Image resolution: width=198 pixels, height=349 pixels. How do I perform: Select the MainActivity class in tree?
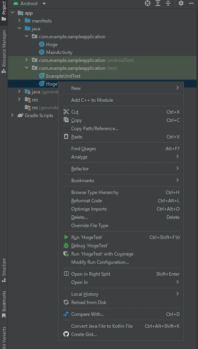(59, 52)
